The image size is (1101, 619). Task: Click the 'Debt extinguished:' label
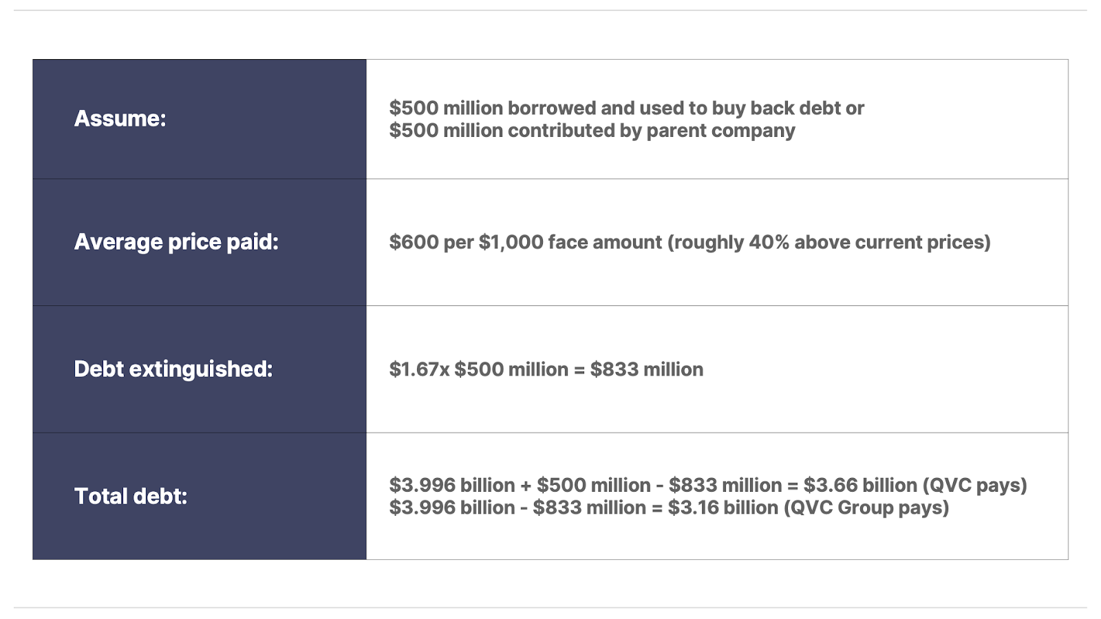173,369
